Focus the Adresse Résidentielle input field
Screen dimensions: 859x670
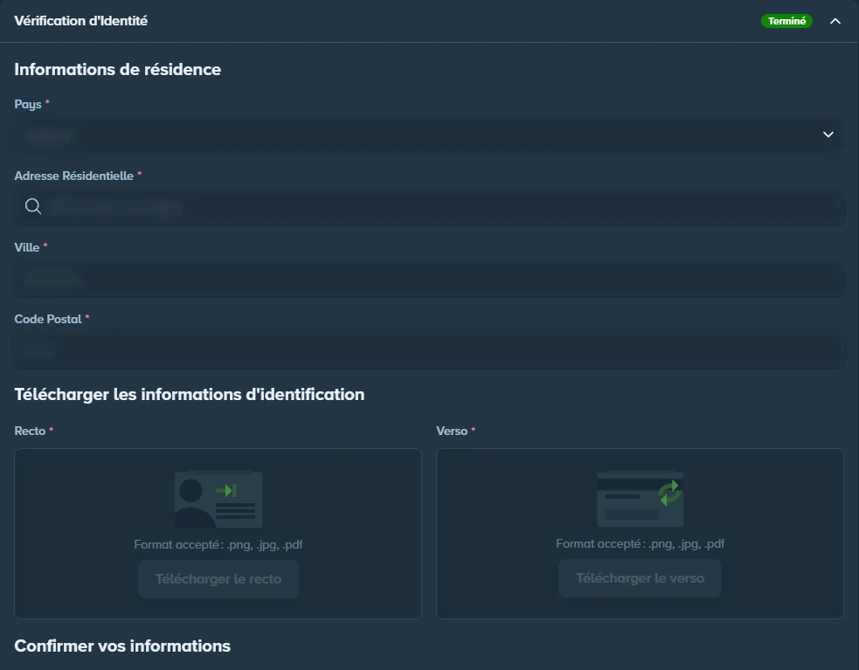[428, 206]
